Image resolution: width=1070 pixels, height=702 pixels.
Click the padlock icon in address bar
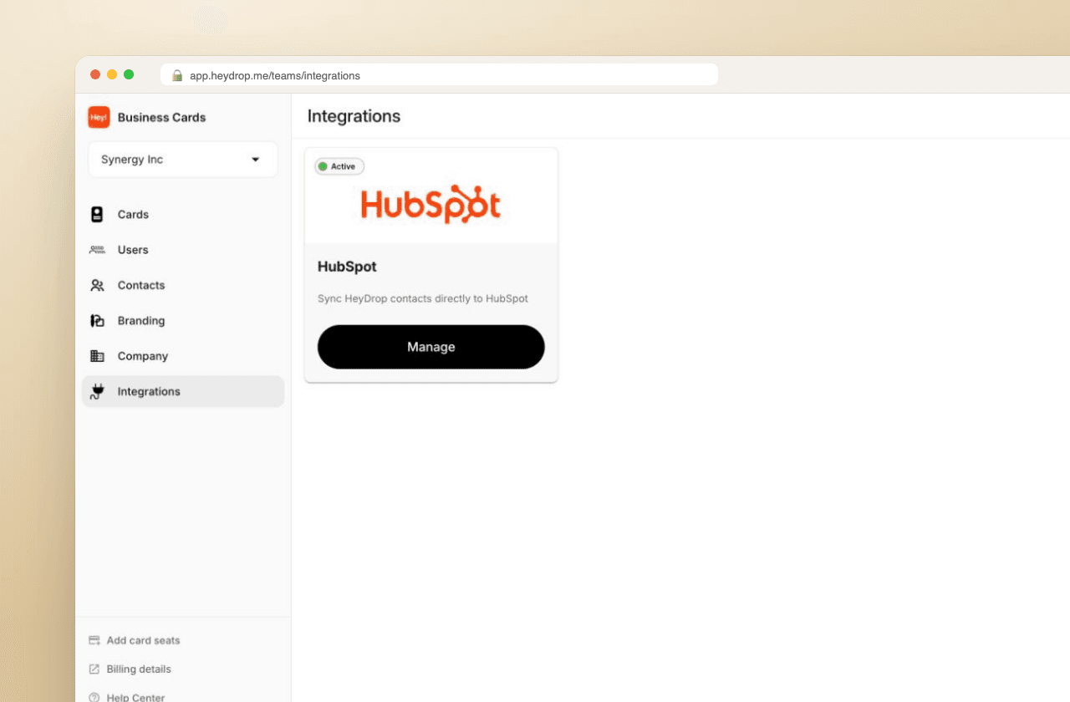pos(177,75)
